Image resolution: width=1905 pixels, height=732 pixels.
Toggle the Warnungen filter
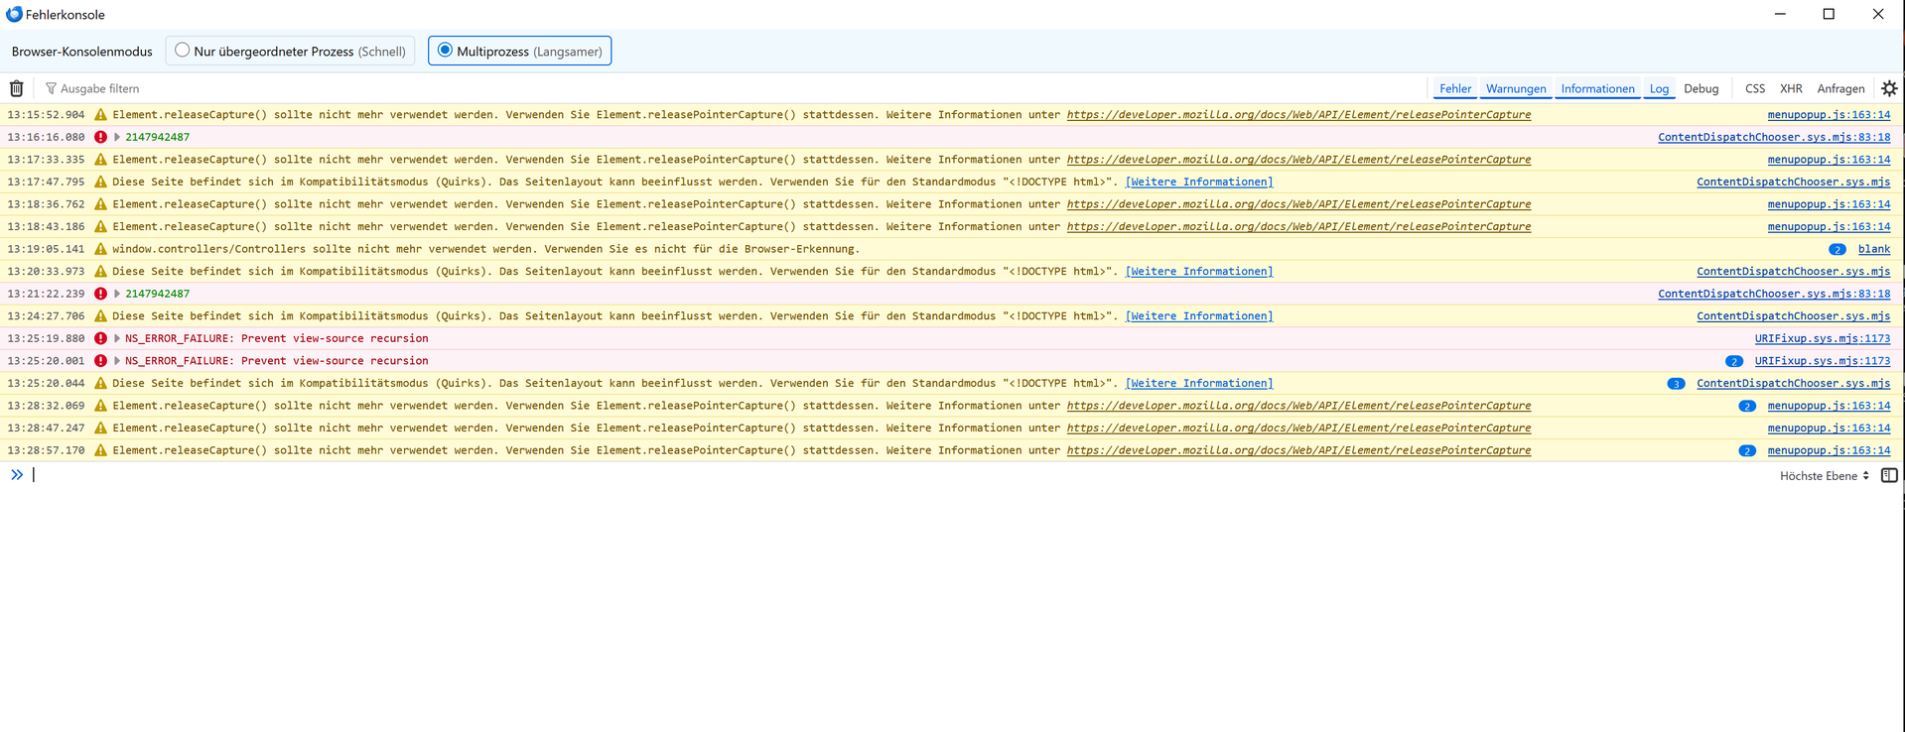tap(1516, 88)
